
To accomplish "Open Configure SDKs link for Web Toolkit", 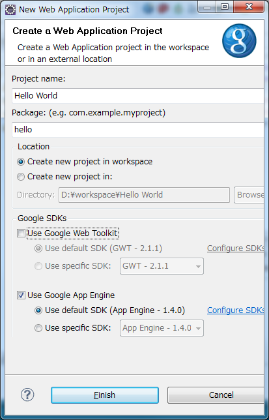I will (x=236, y=248).
